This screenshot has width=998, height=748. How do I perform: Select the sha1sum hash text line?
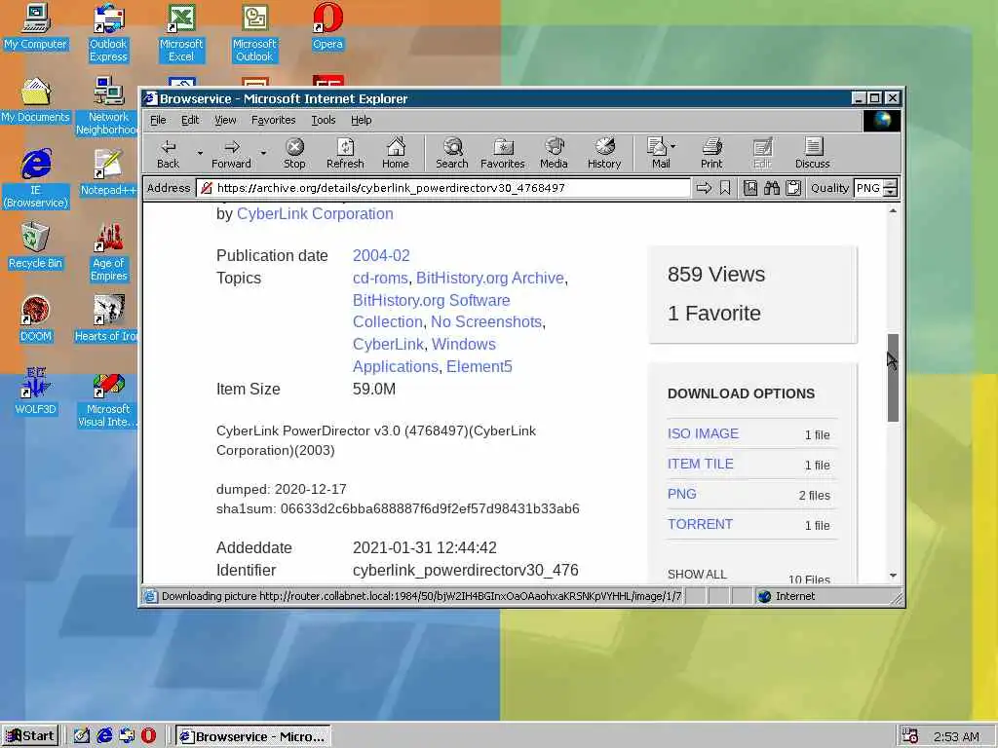[x=398, y=508]
